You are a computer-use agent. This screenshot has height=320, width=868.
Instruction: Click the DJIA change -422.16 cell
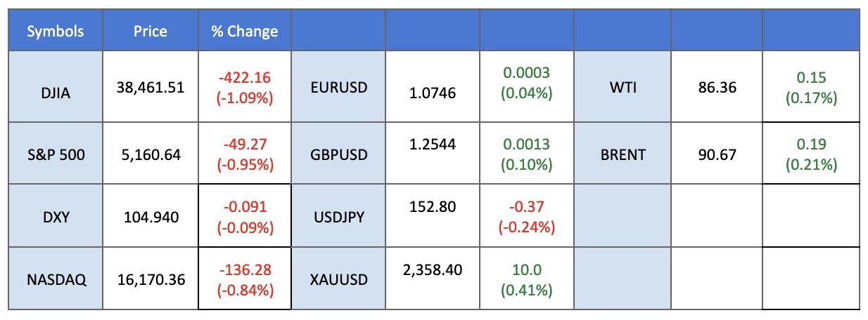(244, 88)
